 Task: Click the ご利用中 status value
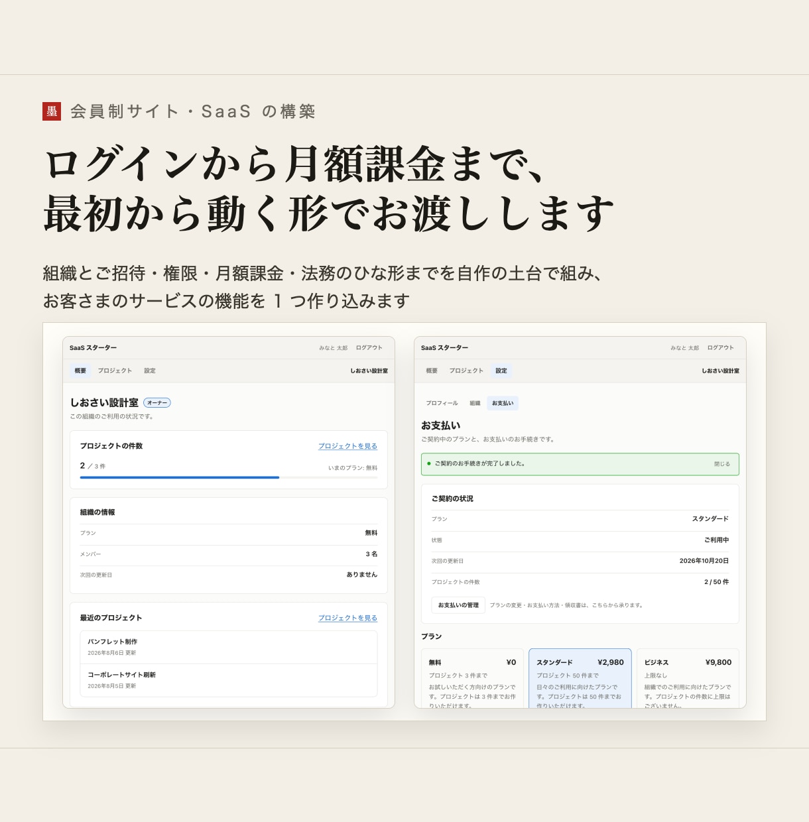(716, 540)
